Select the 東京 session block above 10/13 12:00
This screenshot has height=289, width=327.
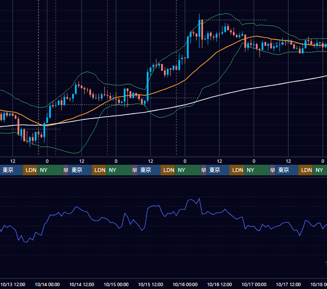point(11,170)
